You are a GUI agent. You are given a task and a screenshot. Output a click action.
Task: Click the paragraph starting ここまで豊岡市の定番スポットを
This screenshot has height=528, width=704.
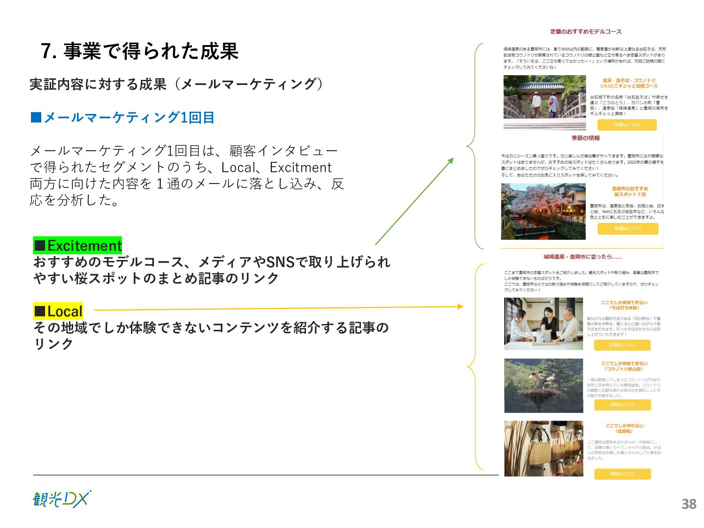(x=582, y=281)
